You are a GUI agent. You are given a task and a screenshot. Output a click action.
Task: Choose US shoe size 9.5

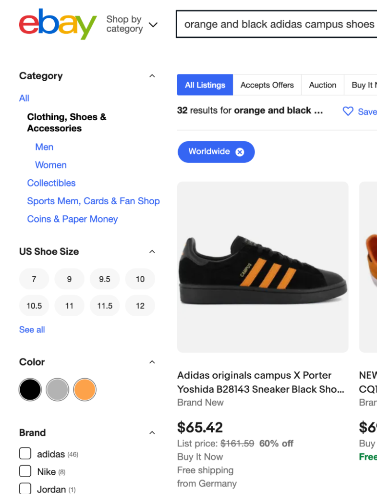click(x=105, y=279)
